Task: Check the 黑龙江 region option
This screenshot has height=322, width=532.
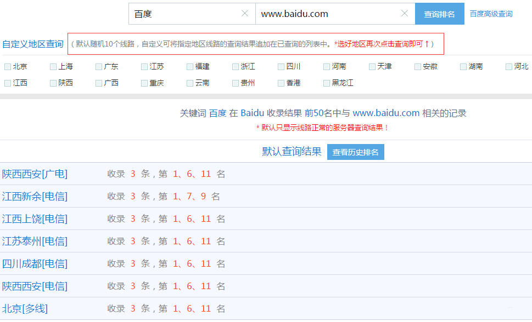Action: [x=327, y=83]
